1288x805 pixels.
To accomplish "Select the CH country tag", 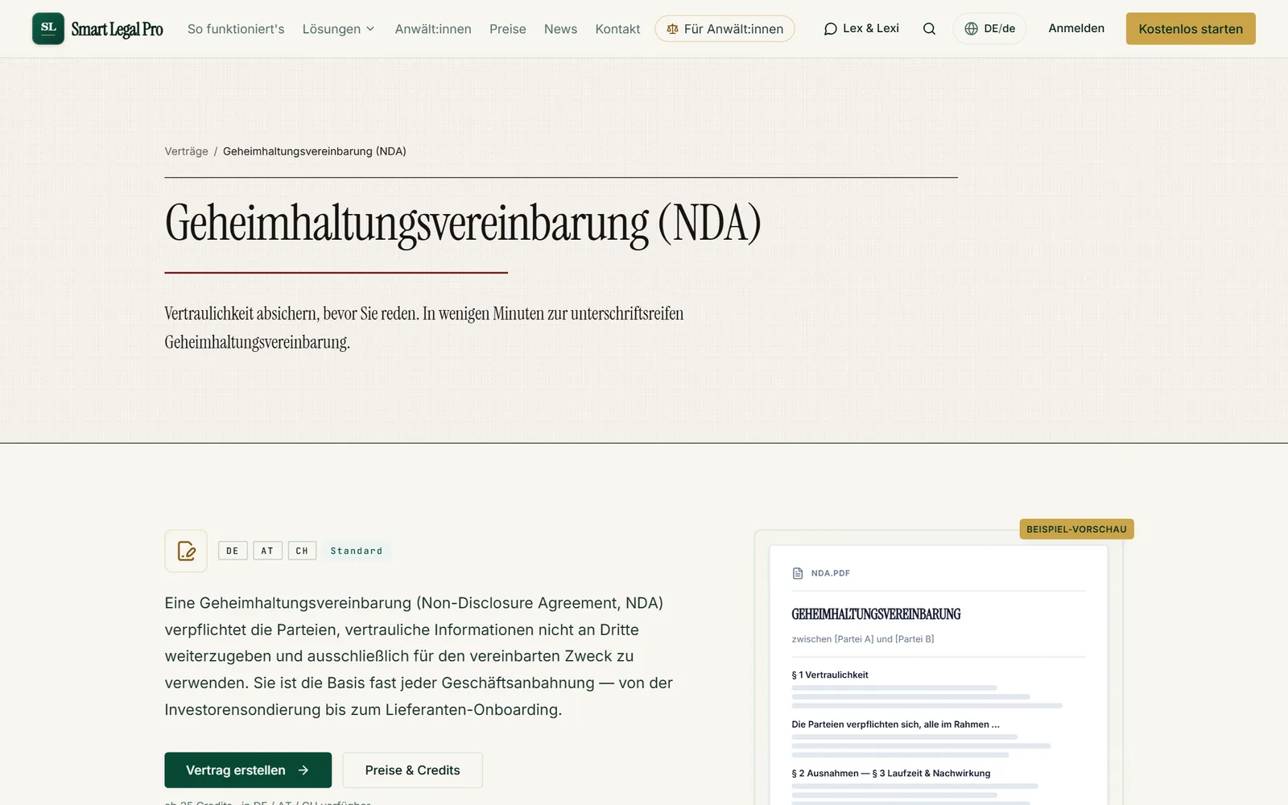I will (x=302, y=551).
